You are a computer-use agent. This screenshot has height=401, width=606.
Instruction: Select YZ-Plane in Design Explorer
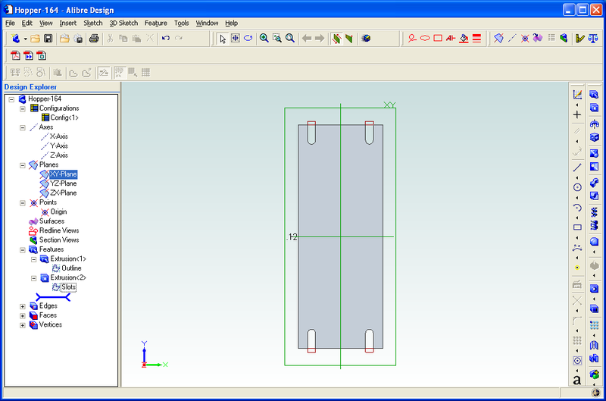coord(64,183)
